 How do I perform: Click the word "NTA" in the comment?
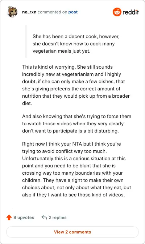(x=77, y=144)
